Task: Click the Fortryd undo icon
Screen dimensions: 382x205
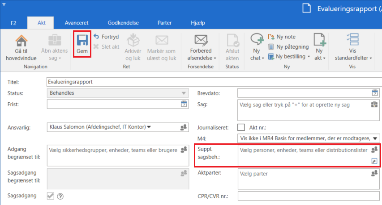Action: (96, 37)
